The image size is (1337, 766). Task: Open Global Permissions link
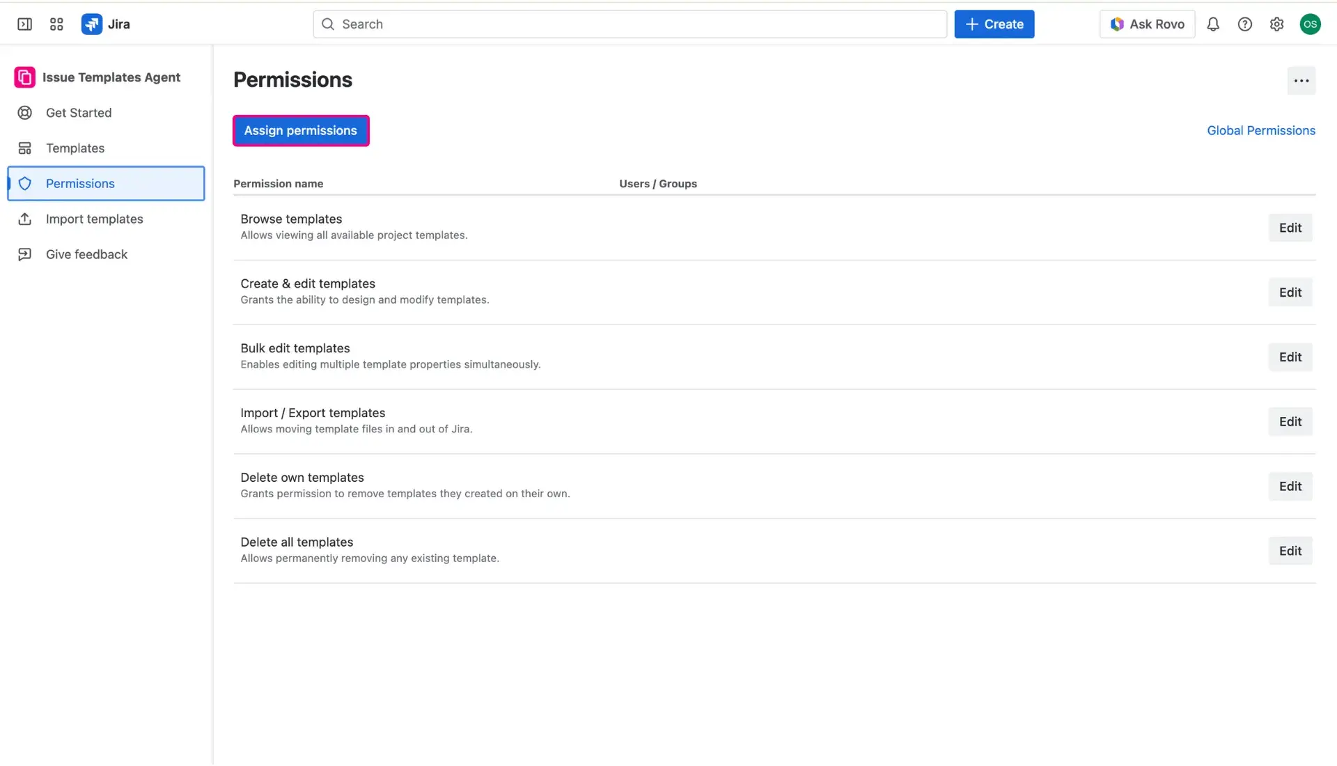[1260, 130]
